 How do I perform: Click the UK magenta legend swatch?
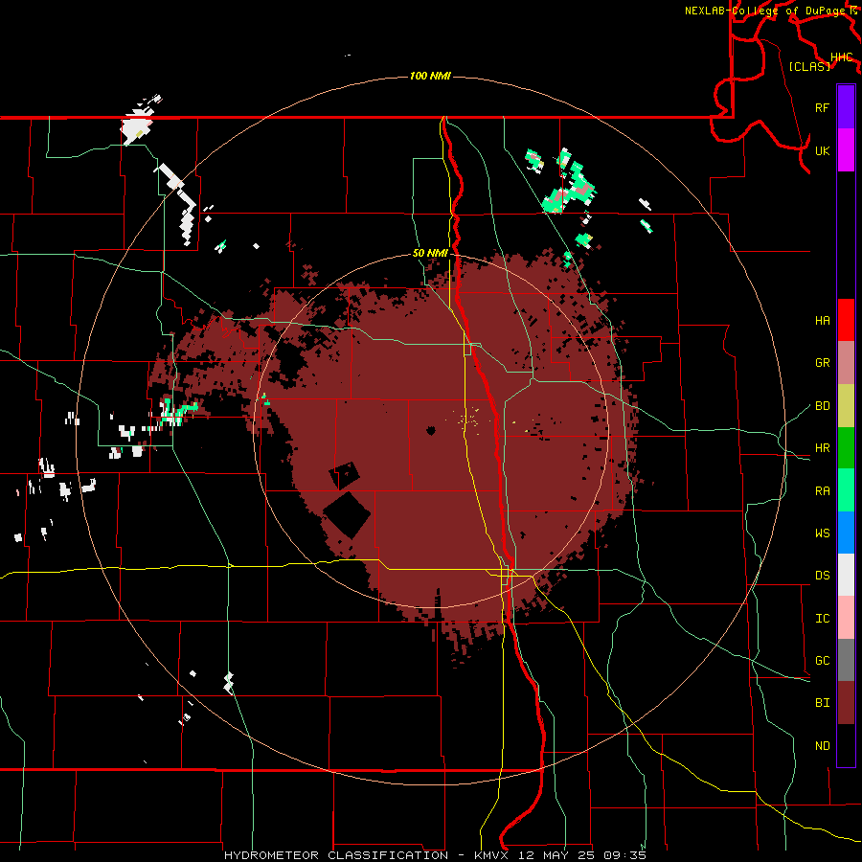[846, 150]
